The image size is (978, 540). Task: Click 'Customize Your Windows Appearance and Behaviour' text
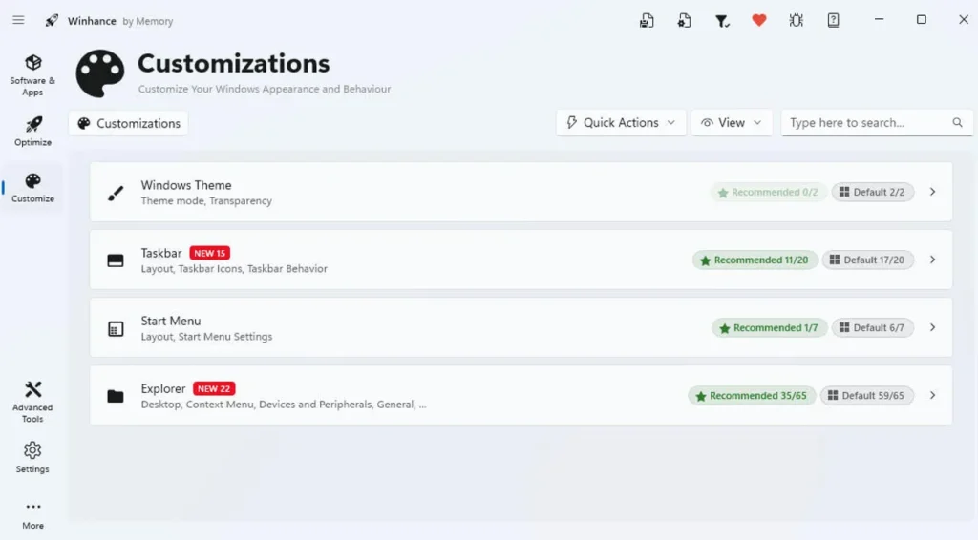[265, 89]
